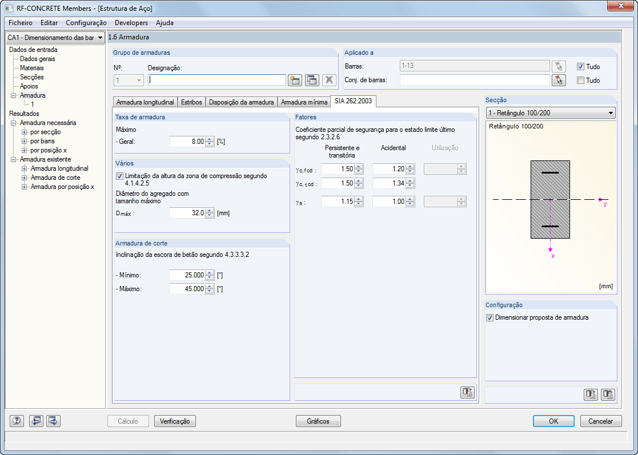Switch to the Estribos tab
Screen dimensions: 638x455
click(191, 102)
